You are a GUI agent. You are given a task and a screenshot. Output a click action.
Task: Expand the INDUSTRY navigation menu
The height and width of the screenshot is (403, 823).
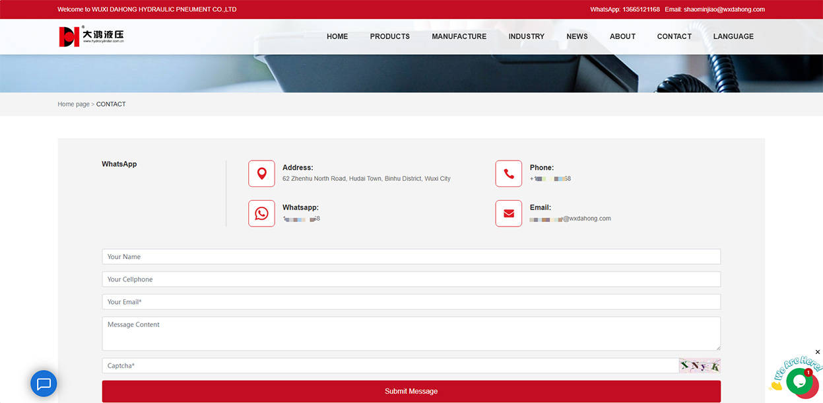[526, 36]
